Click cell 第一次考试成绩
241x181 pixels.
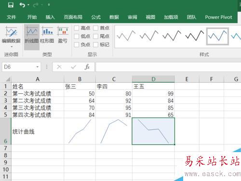pyautogui.click(x=38, y=93)
